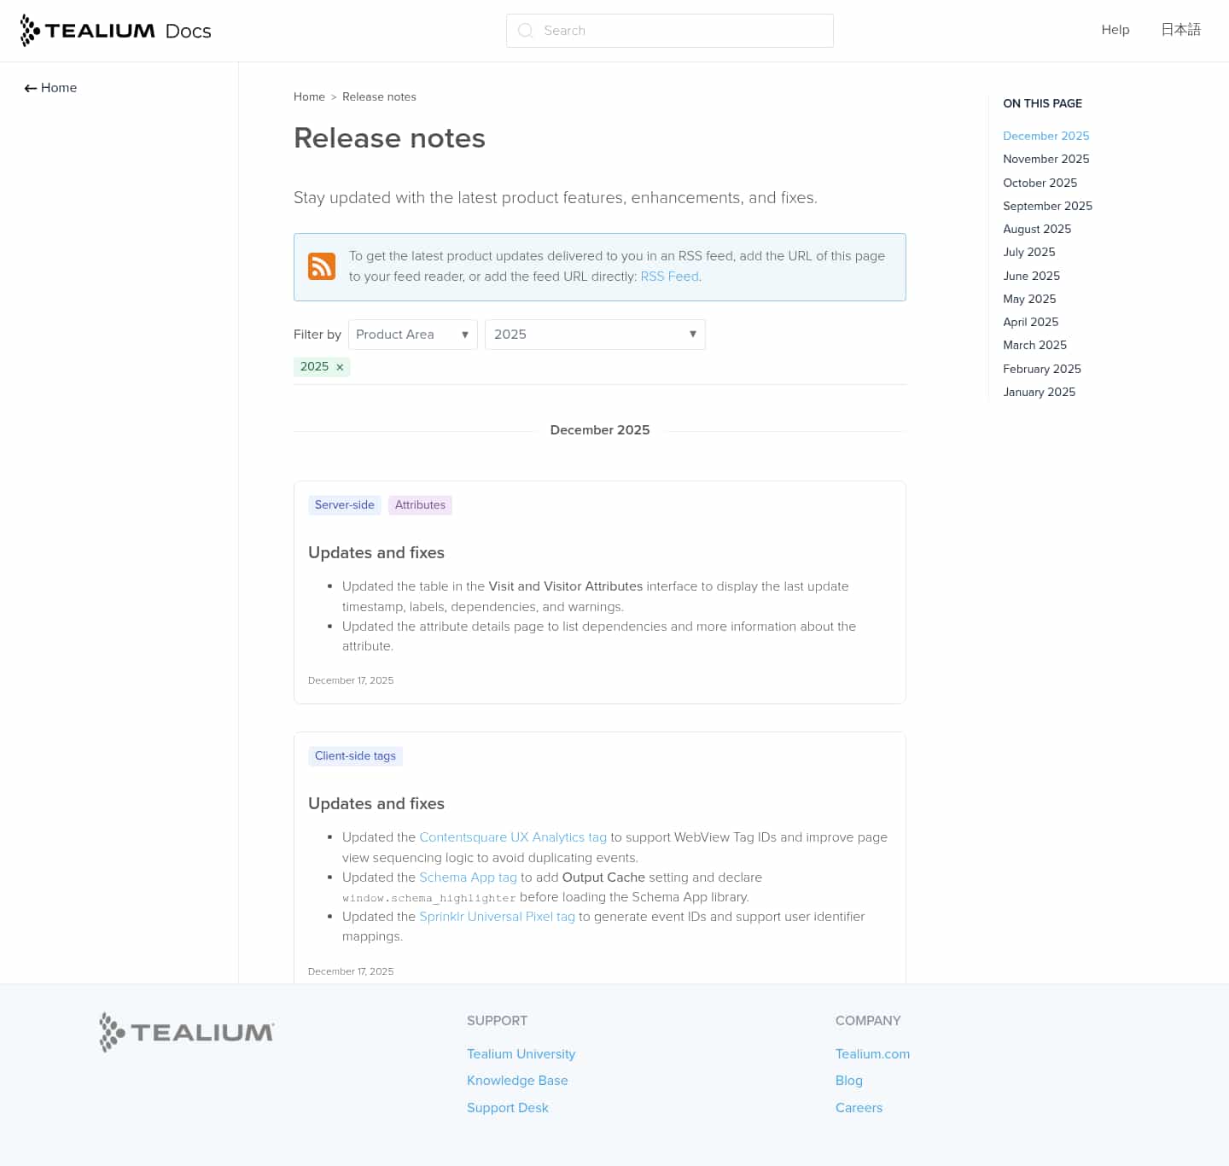This screenshot has width=1229, height=1166.
Task: Click the back-arrow Home icon
Action: pos(30,88)
